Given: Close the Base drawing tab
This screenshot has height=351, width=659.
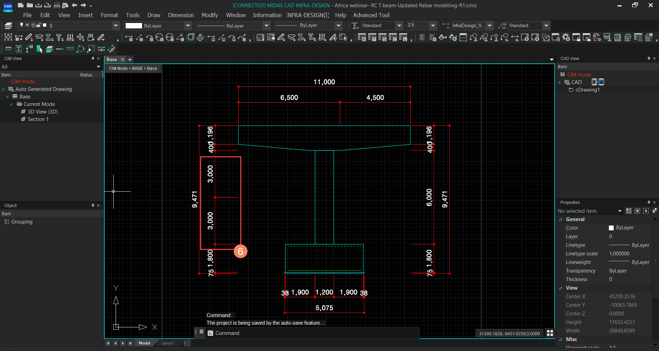Looking at the screenshot, I should [x=123, y=60].
